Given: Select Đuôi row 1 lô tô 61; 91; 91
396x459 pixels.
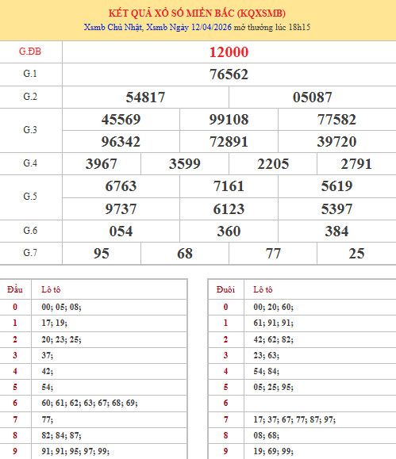Looking at the screenshot, I should pyautogui.click(x=273, y=323).
